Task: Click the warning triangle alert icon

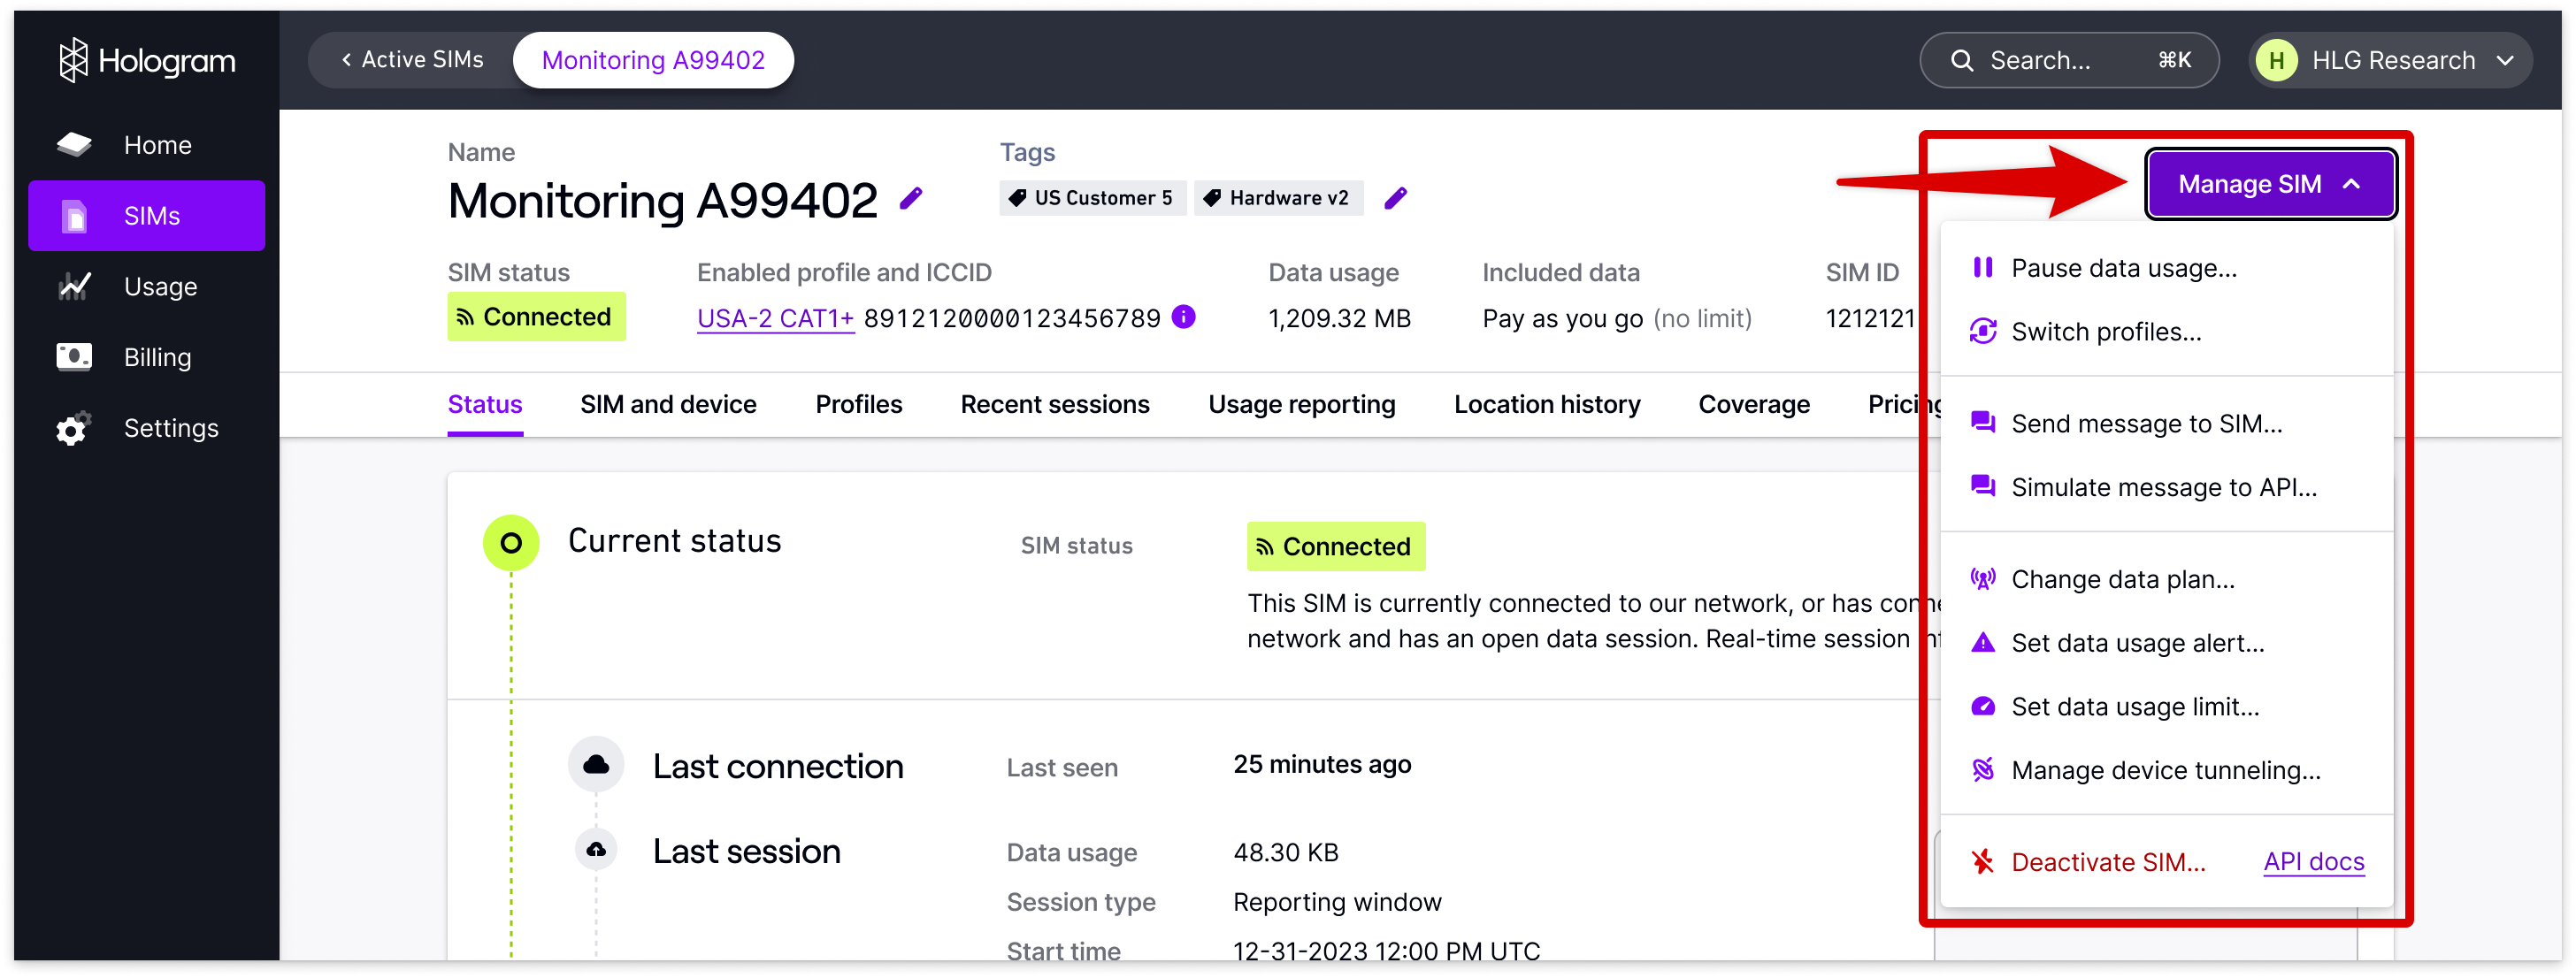Action: click(x=1983, y=642)
